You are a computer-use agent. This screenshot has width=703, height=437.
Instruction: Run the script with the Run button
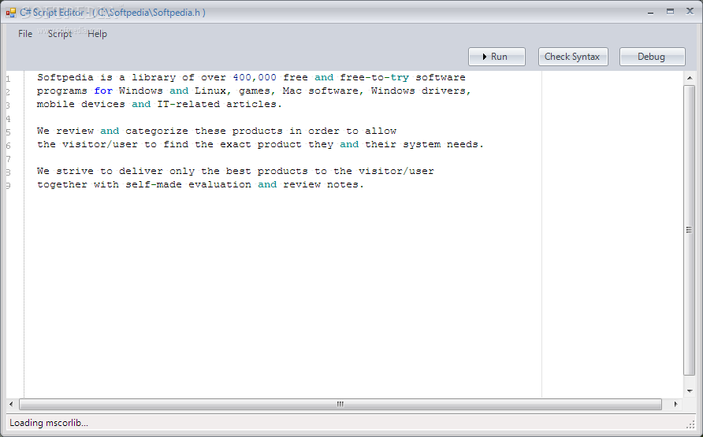(x=497, y=57)
